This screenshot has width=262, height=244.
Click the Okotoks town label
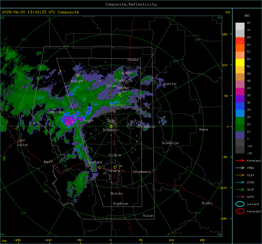click(x=116, y=194)
